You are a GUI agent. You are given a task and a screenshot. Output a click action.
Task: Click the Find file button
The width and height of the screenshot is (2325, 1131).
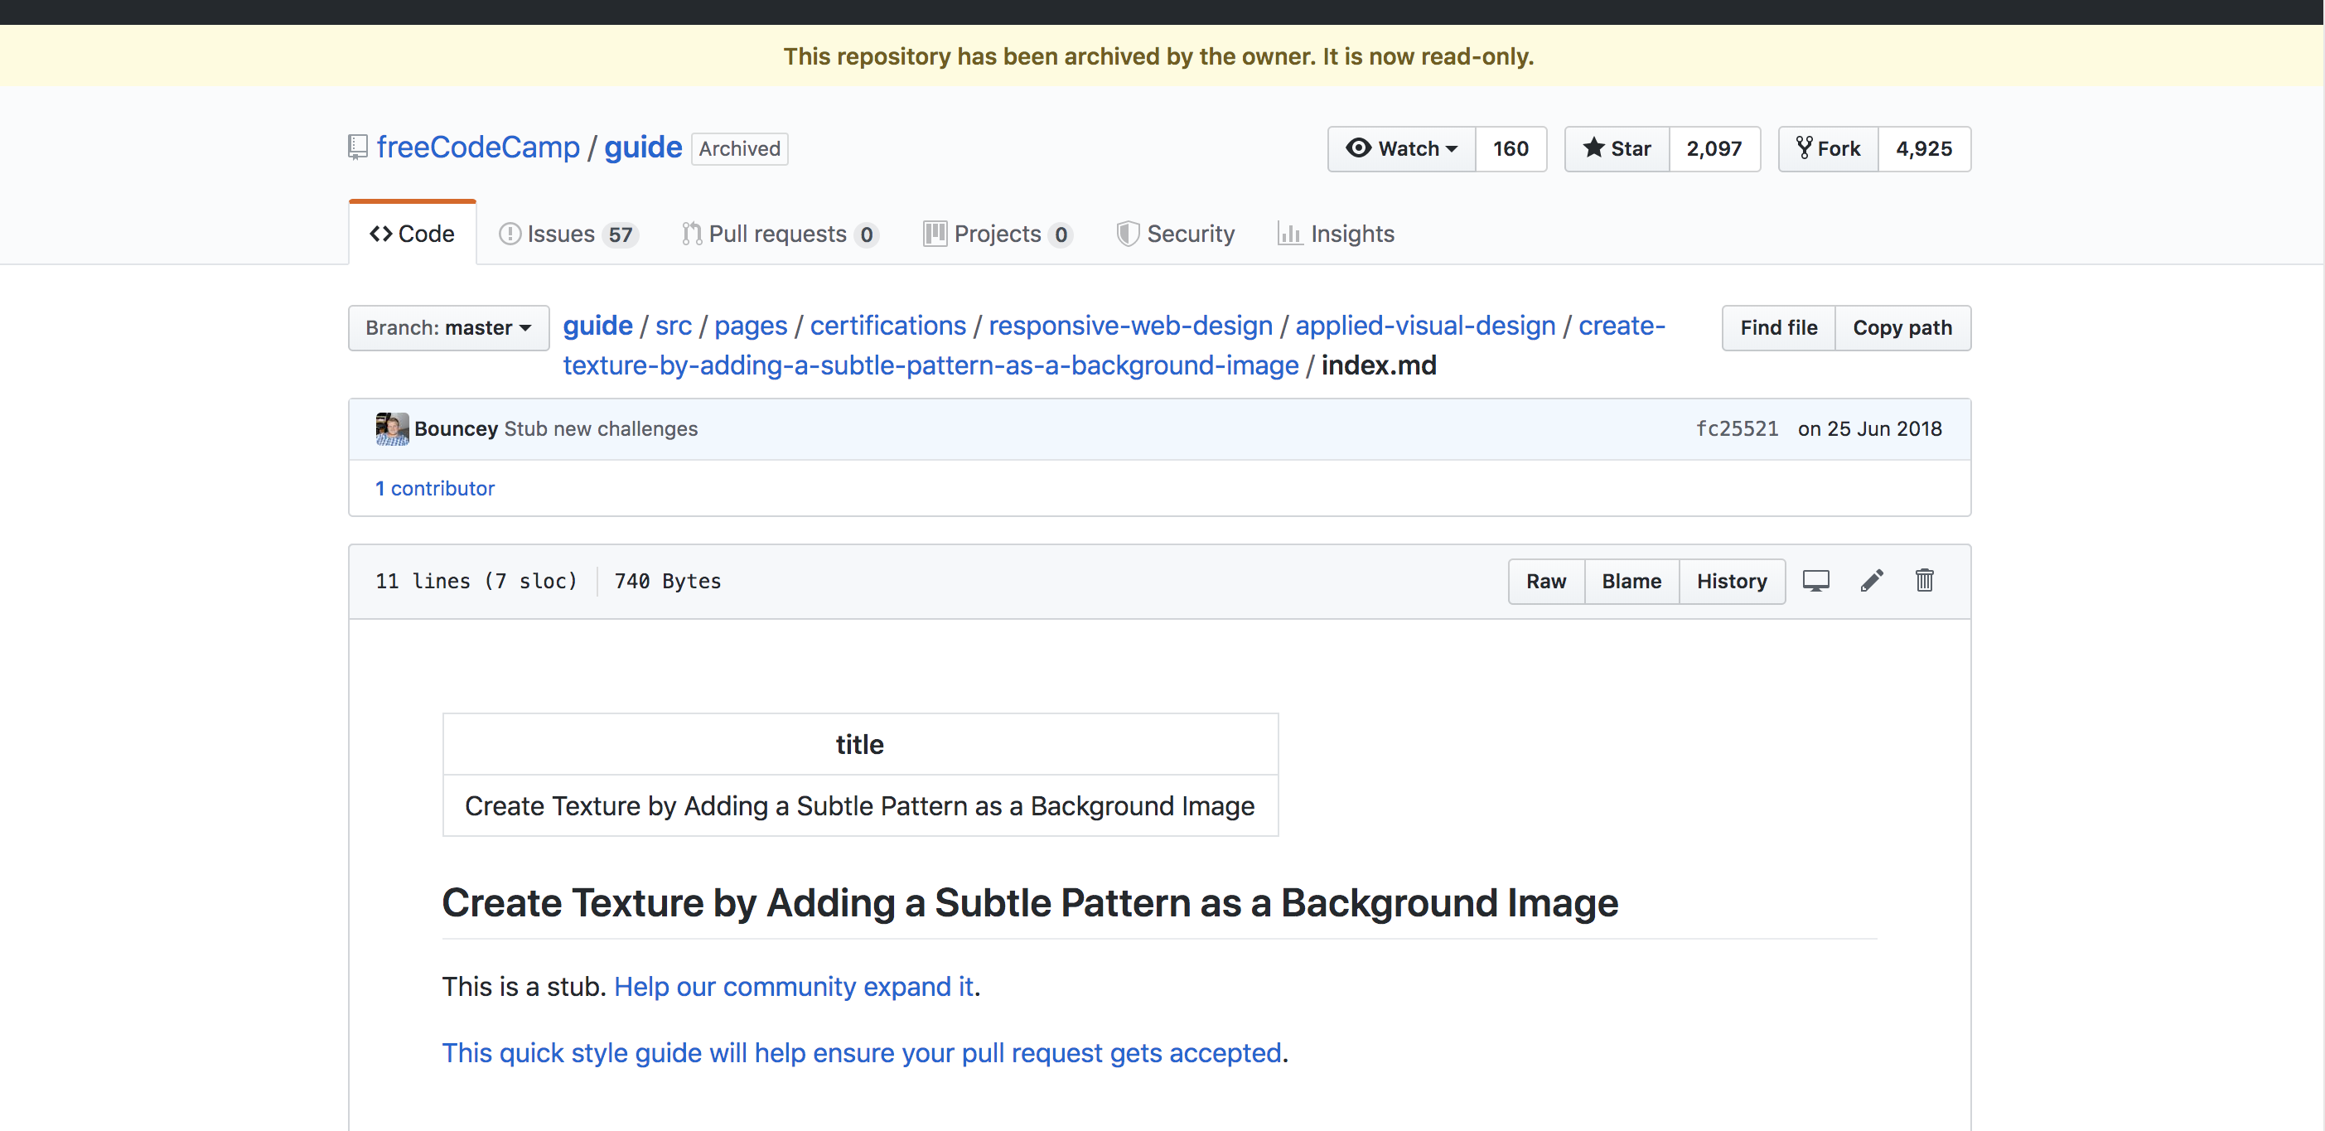tap(1777, 327)
